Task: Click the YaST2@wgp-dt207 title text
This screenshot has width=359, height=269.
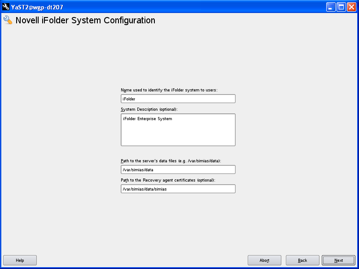Action: coord(37,7)
